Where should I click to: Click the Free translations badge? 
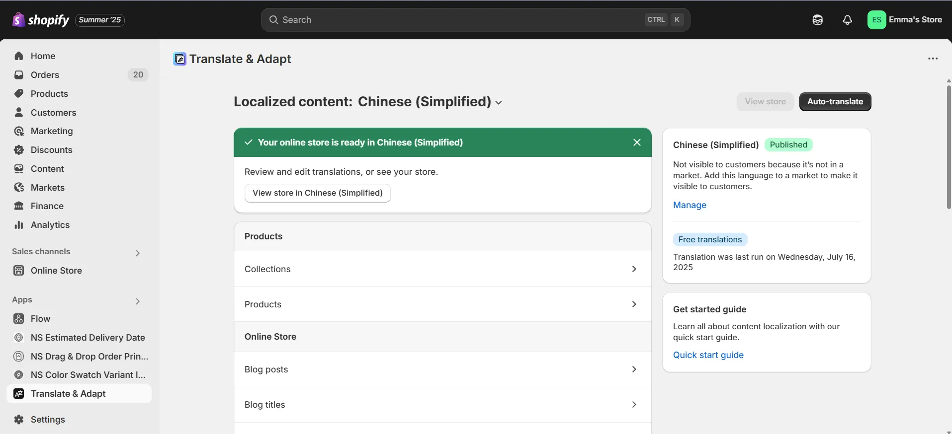pos(710,240)
